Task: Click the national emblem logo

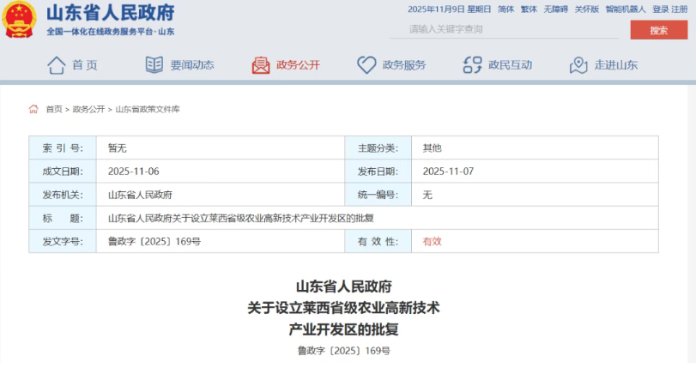Action: [21, 19]
